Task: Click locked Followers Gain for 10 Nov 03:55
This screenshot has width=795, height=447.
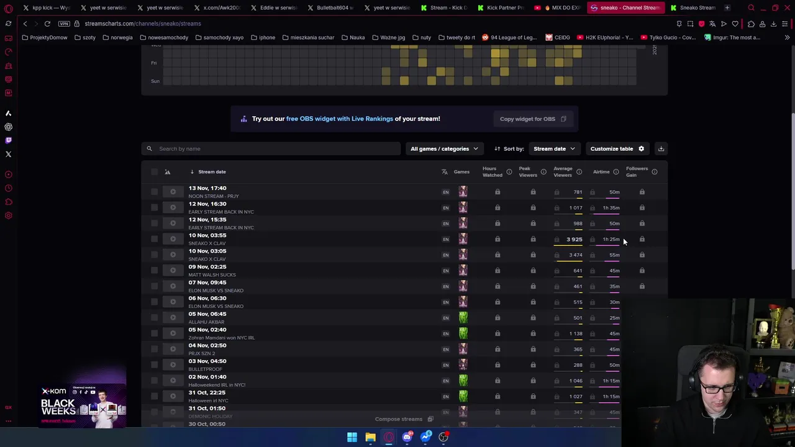Action: (x=642, y=239)
